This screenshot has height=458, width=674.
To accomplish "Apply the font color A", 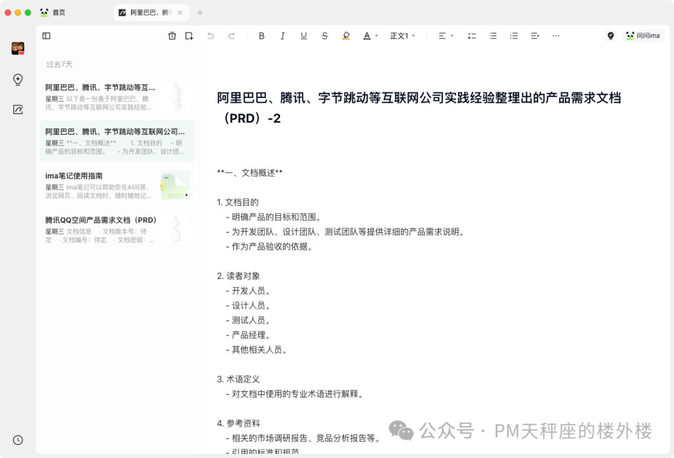I will 367,36.
